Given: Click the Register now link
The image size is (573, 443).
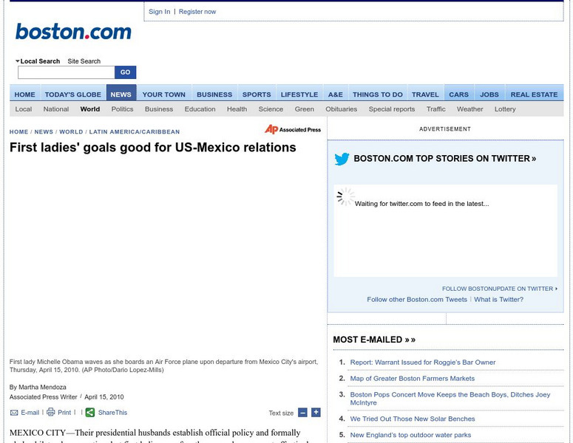Looking at the screenshot, I should [x=197, y=12].
